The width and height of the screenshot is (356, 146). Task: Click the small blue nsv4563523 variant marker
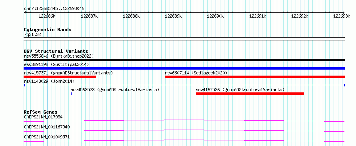(71, 94)
